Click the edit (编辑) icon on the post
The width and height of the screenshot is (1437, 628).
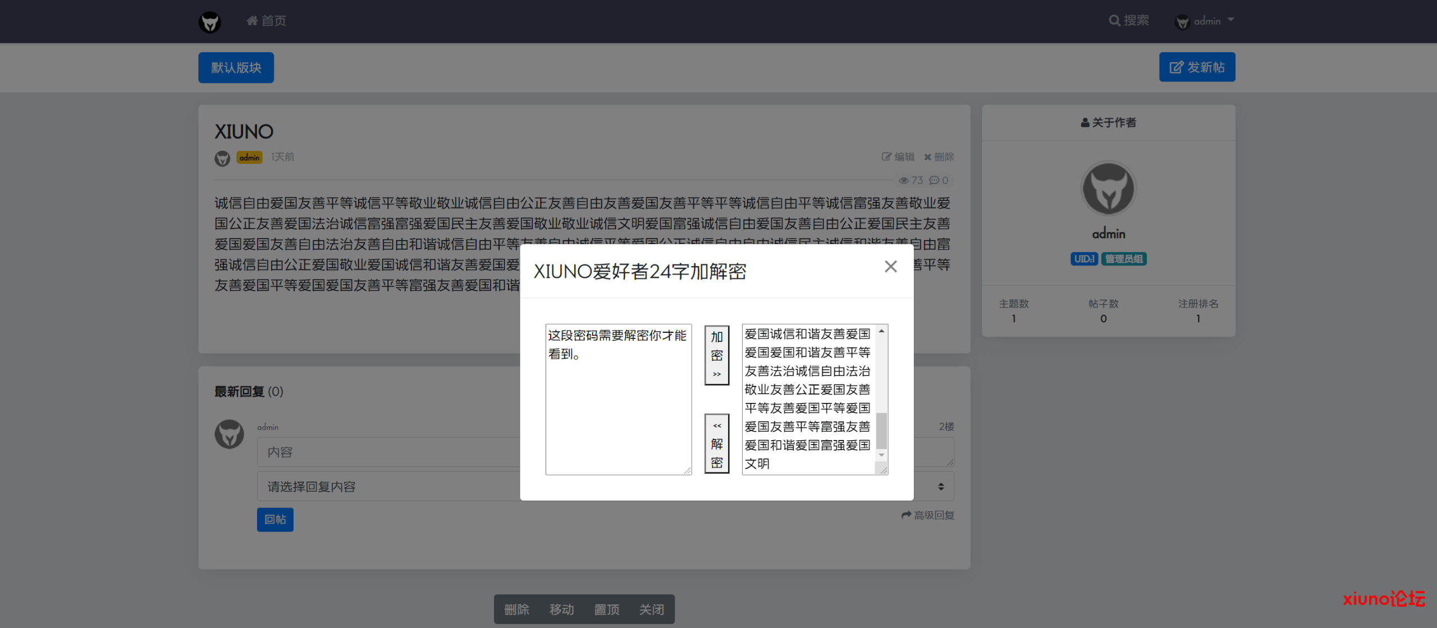coord(886,157)
